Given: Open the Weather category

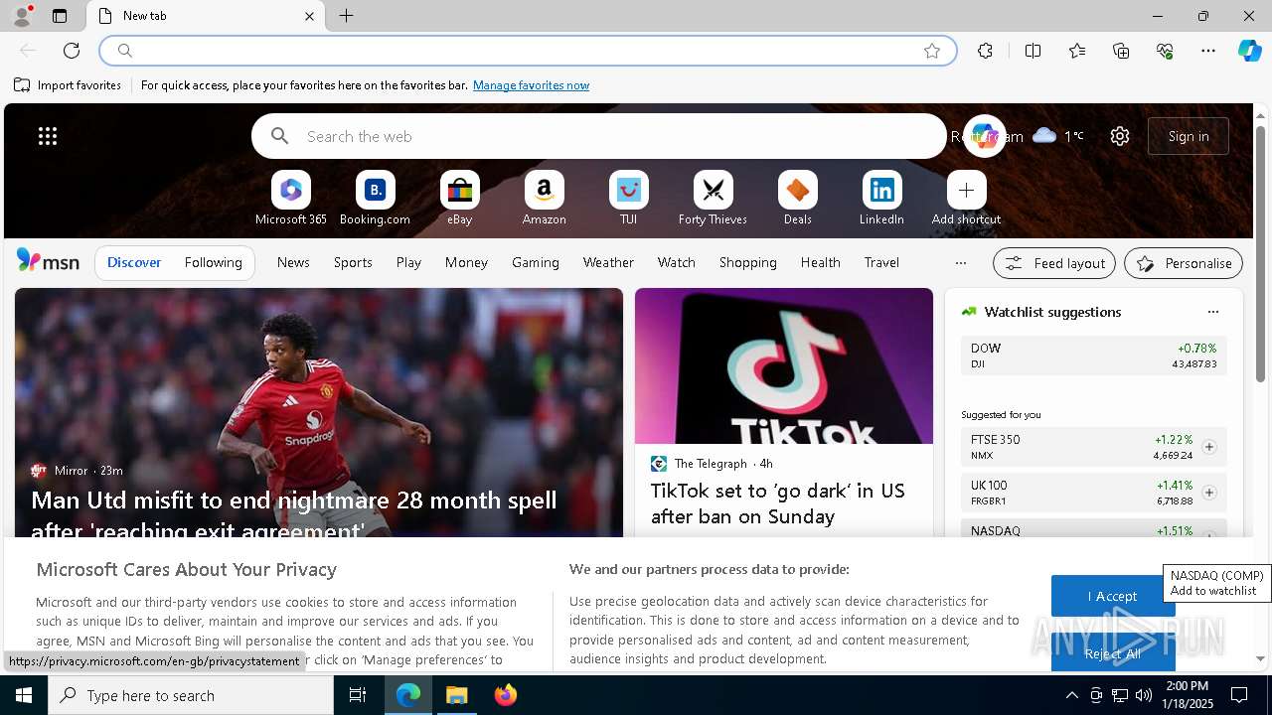Looking at the screenshot, I should click(x=608, y=262).
